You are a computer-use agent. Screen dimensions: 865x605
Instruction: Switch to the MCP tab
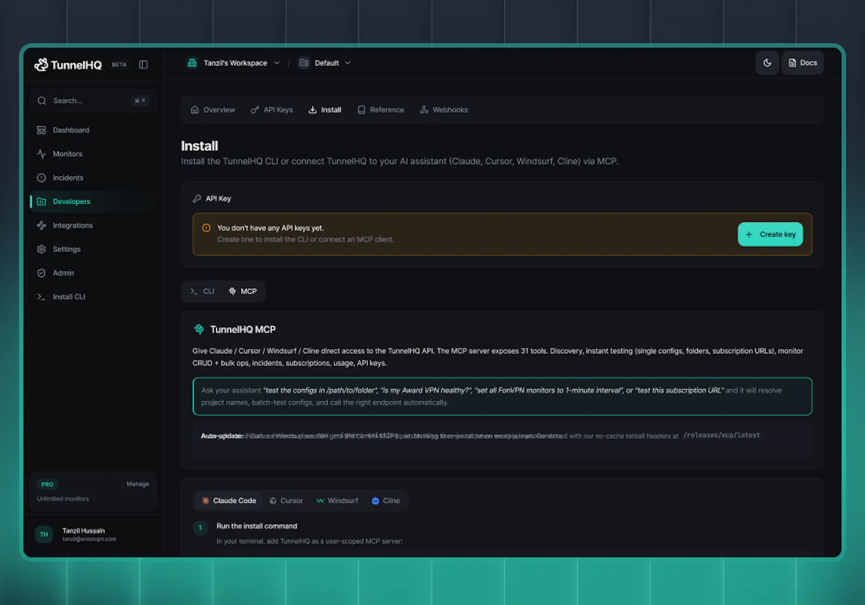(x=243, y=291)
